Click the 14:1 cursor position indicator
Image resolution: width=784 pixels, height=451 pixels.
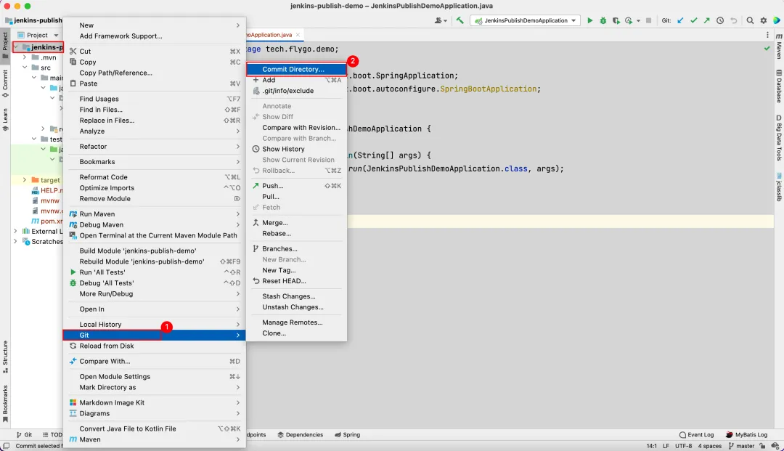point(651,445)
